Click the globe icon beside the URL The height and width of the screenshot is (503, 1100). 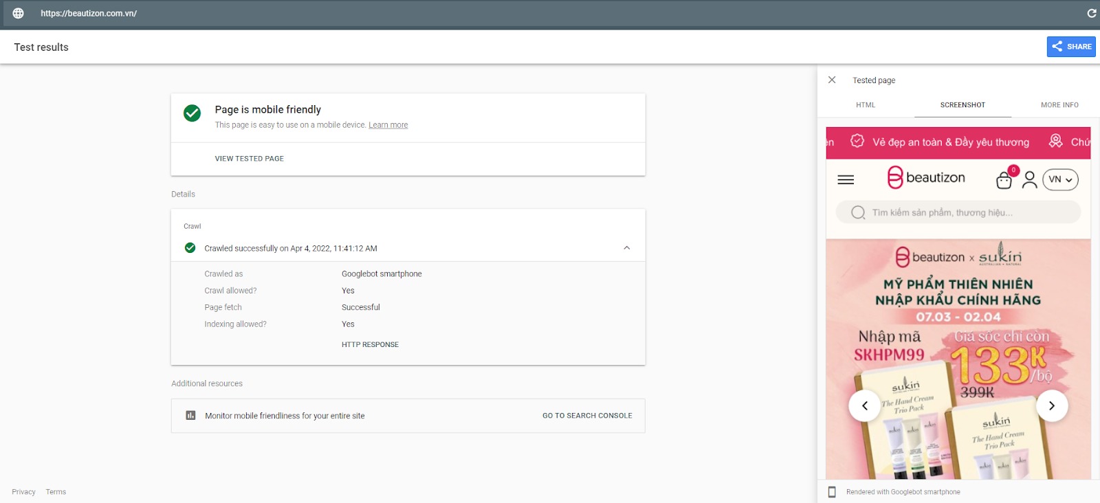tap(18, 13)
